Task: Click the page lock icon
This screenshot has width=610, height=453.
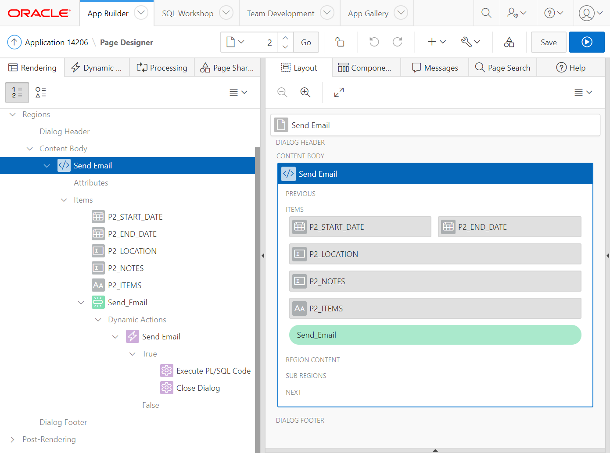Action: tap(340, 42)
